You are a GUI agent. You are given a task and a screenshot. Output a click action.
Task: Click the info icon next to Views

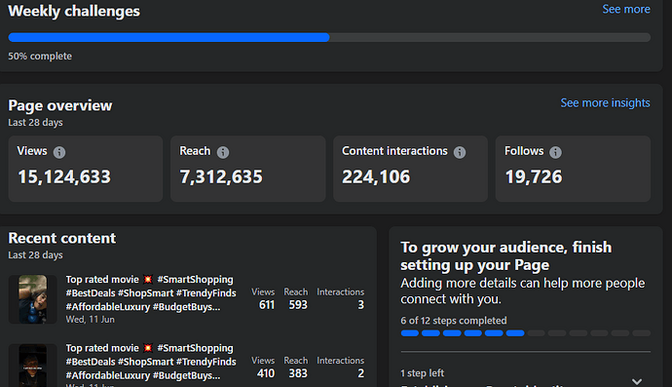pos(59,152)
